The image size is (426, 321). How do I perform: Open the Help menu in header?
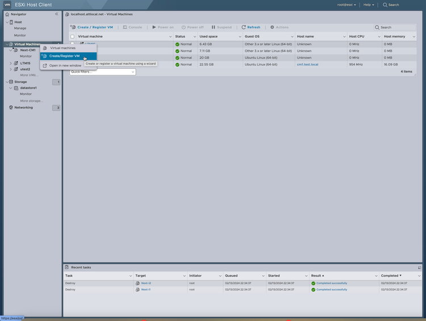pos(369,5)
